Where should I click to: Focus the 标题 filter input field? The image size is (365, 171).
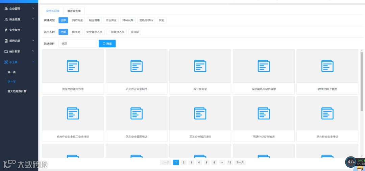coord(77,44)
